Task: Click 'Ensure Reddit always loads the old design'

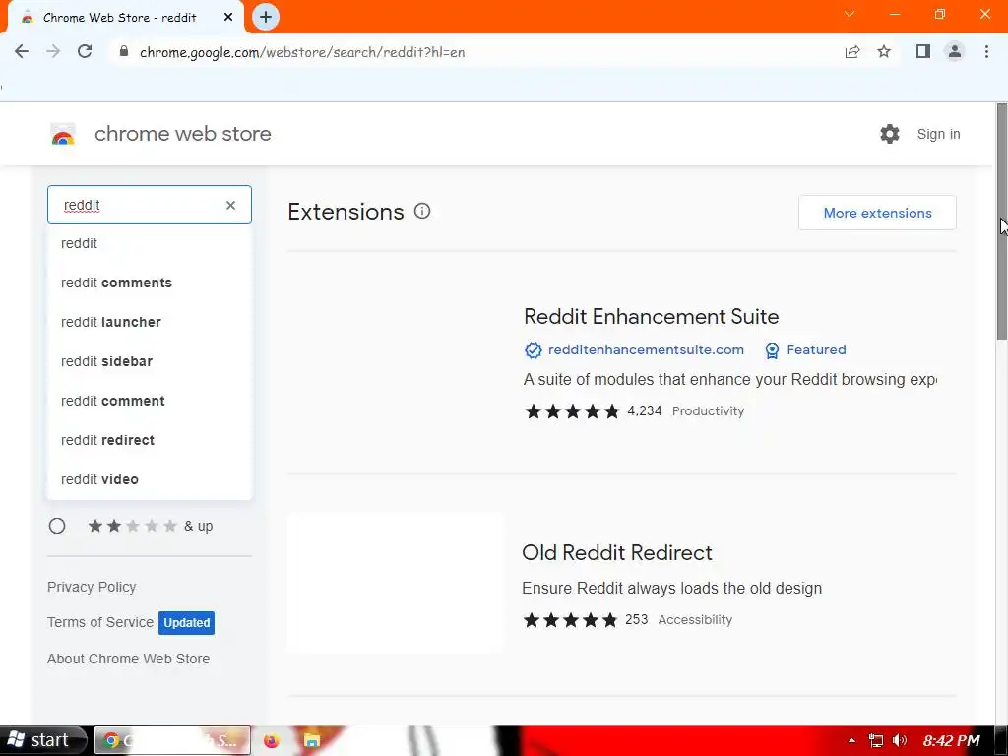Action: (671, 589)
